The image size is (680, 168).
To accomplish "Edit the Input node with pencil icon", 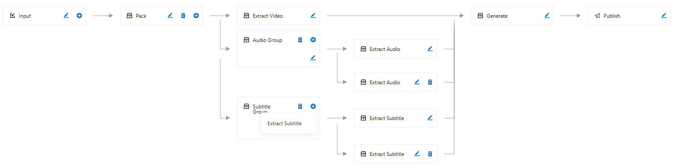I will pyautogui.click(x=66, y=16).
